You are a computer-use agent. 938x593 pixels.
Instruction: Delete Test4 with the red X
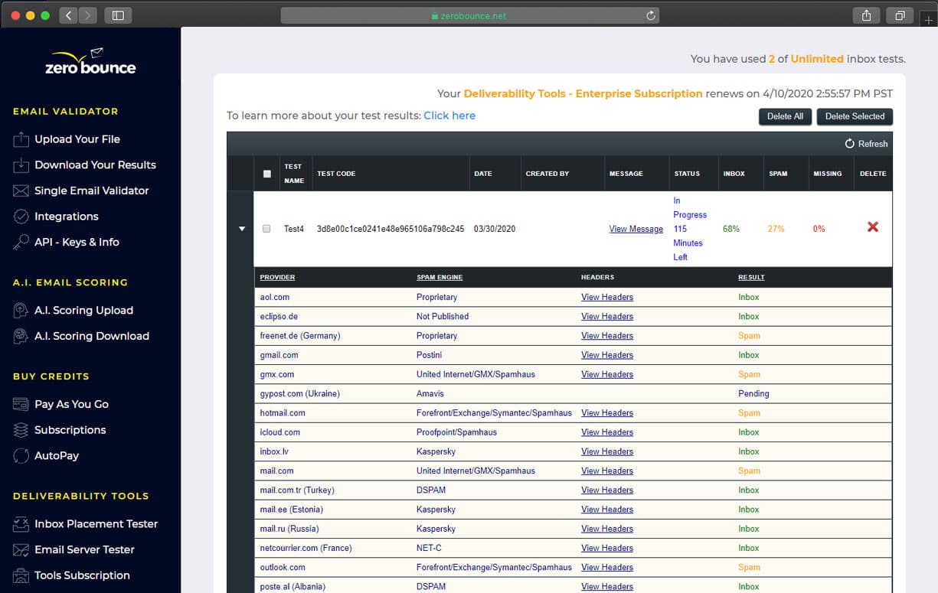point(872,227)
